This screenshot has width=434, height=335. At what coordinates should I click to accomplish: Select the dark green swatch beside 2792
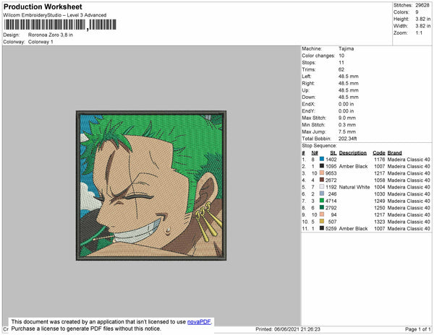[x=322, y=207]
